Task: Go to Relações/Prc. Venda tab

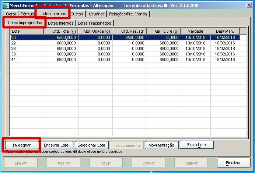Action: [x=129, y=14]
